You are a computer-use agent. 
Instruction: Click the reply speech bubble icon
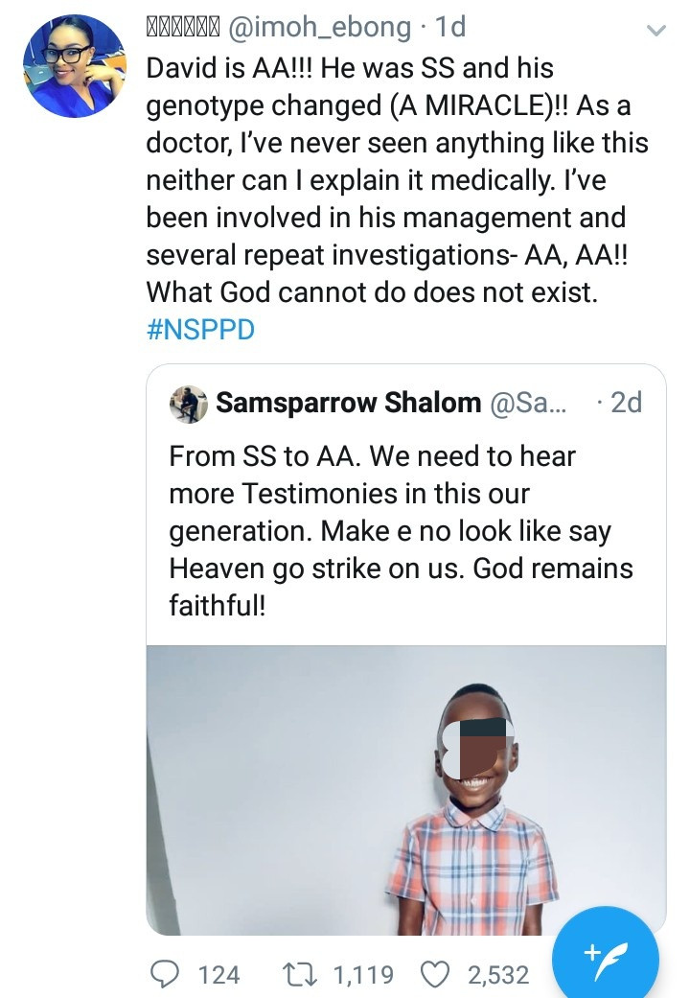point(165,974)
